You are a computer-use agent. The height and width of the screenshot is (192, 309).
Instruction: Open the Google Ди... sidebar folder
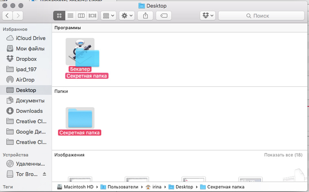pyautogui.click(x=26, y=132)
